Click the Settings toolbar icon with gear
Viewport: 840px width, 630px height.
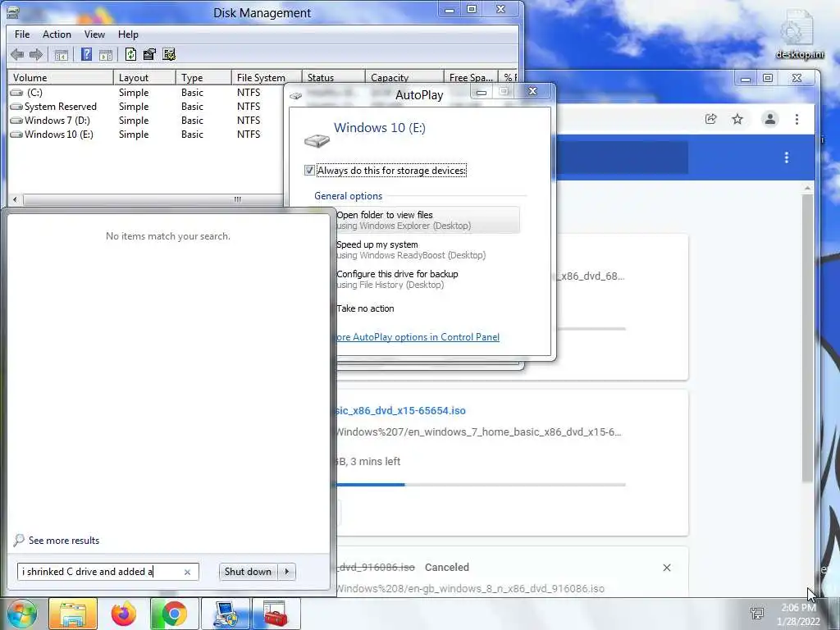coord(169,54)
